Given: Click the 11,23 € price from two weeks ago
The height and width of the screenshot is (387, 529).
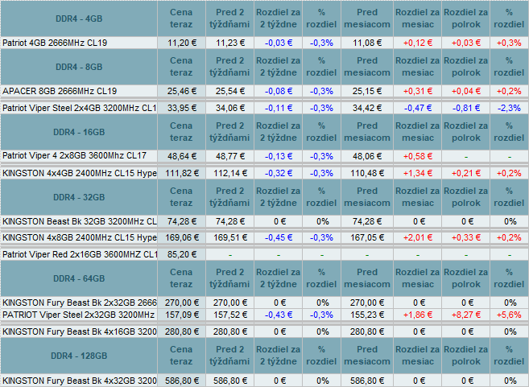Looking at the screenshot, I should coord(230,43).
